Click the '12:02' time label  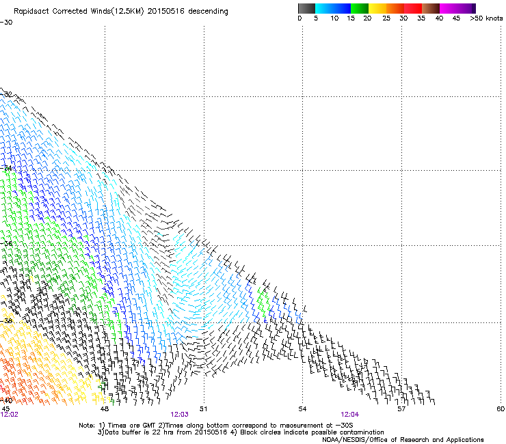(10, 415)
